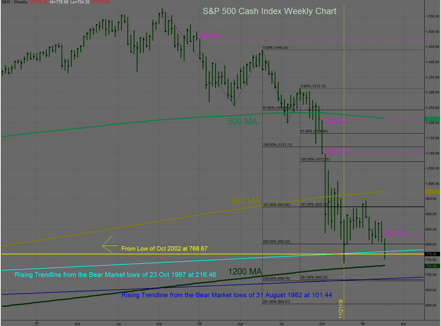Screen dimensions: 441x326
Task: Click the "1,400.00" price axis label
Action: click(x=433, y=62)
